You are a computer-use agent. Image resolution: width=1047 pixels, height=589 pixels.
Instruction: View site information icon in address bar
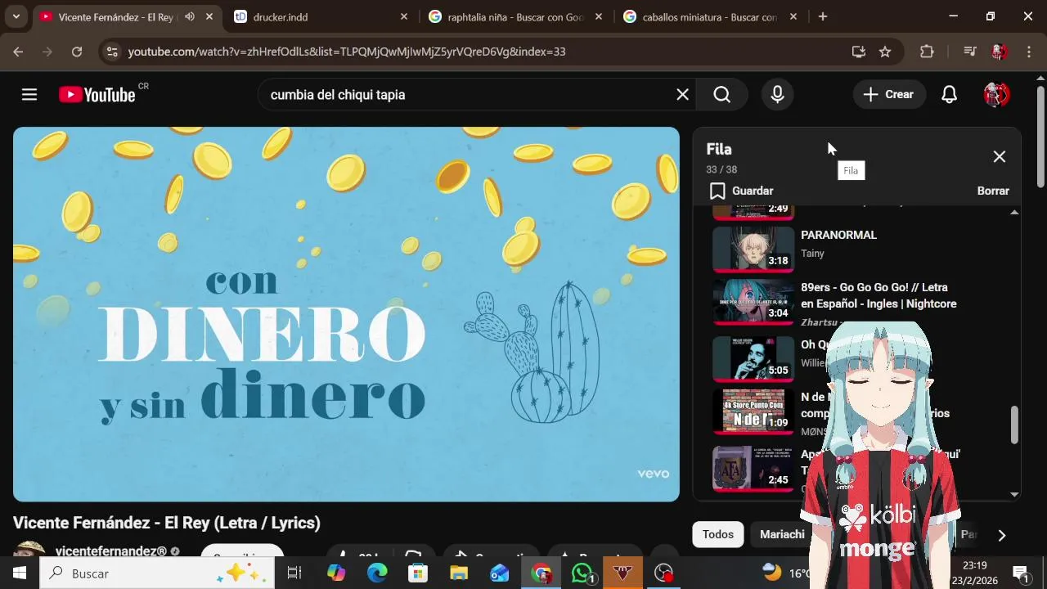112,52
